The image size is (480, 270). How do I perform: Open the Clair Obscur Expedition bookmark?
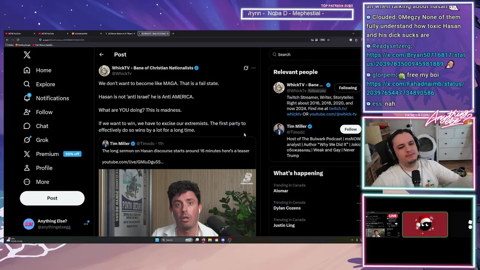coord(43,45)
